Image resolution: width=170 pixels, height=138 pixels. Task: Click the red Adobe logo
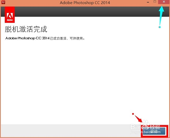point(10,15)
